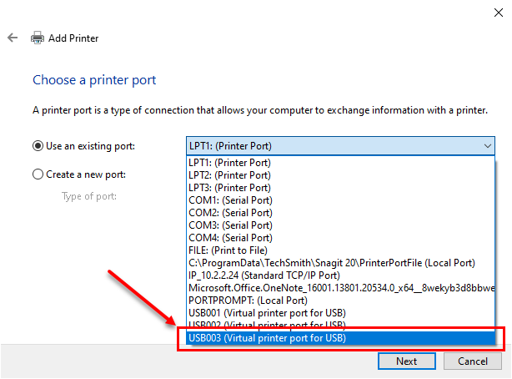The width and height of the screenshot is (512, 379).
Task: Collapse the port dropdown arrow
Action: pyautogui.click(x=488, y=146)
